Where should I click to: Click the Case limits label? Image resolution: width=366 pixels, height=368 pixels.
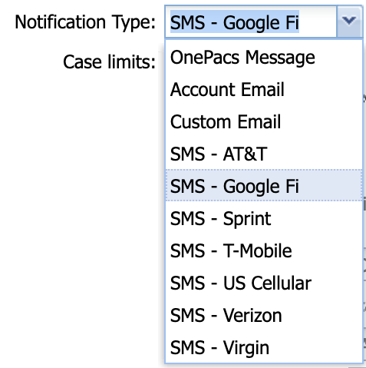tap(109, 62)
